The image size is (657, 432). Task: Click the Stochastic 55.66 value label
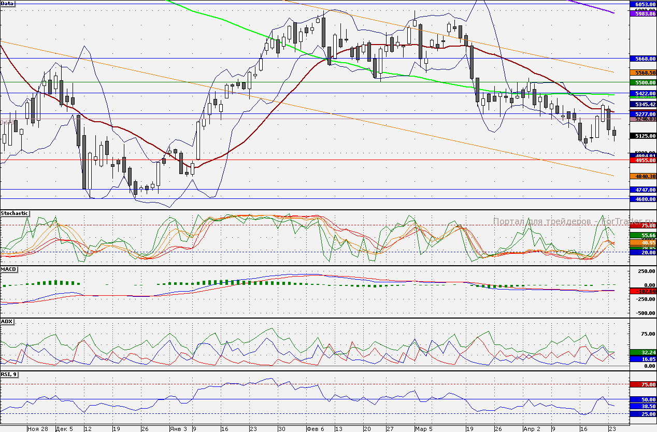click(643, 235)
